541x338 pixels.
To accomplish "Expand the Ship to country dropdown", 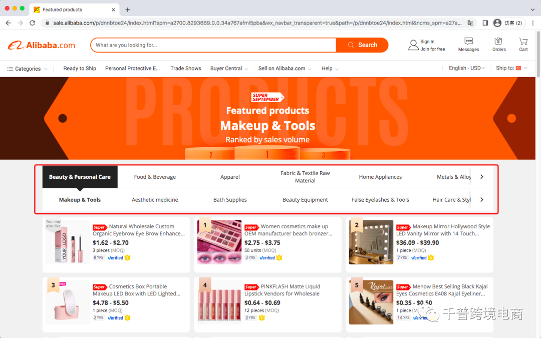I will [x=511, y=68].
